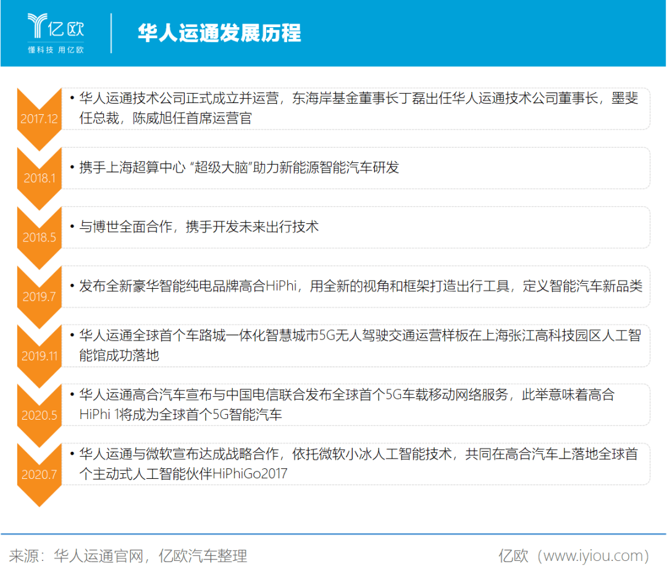667x577 pixels.
Task: Open the 微软小冰 HiPhiGo partnership entry
Action: tap(358, 463)
